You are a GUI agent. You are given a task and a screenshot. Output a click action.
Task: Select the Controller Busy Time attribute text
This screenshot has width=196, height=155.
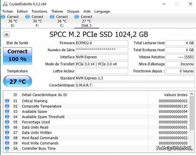click(x=39, y=148)
